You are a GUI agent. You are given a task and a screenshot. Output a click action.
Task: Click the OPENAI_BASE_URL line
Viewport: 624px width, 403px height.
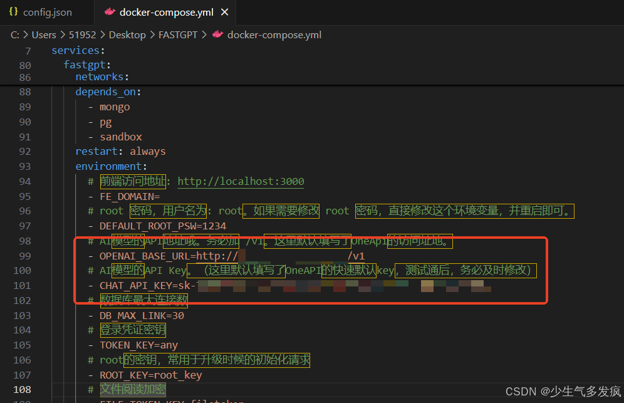pos(232,256)
